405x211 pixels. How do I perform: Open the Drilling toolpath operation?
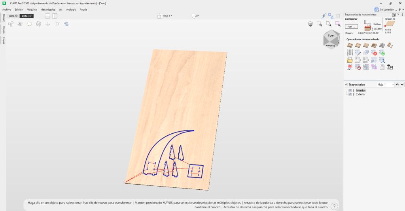click(x=366, y=46)
